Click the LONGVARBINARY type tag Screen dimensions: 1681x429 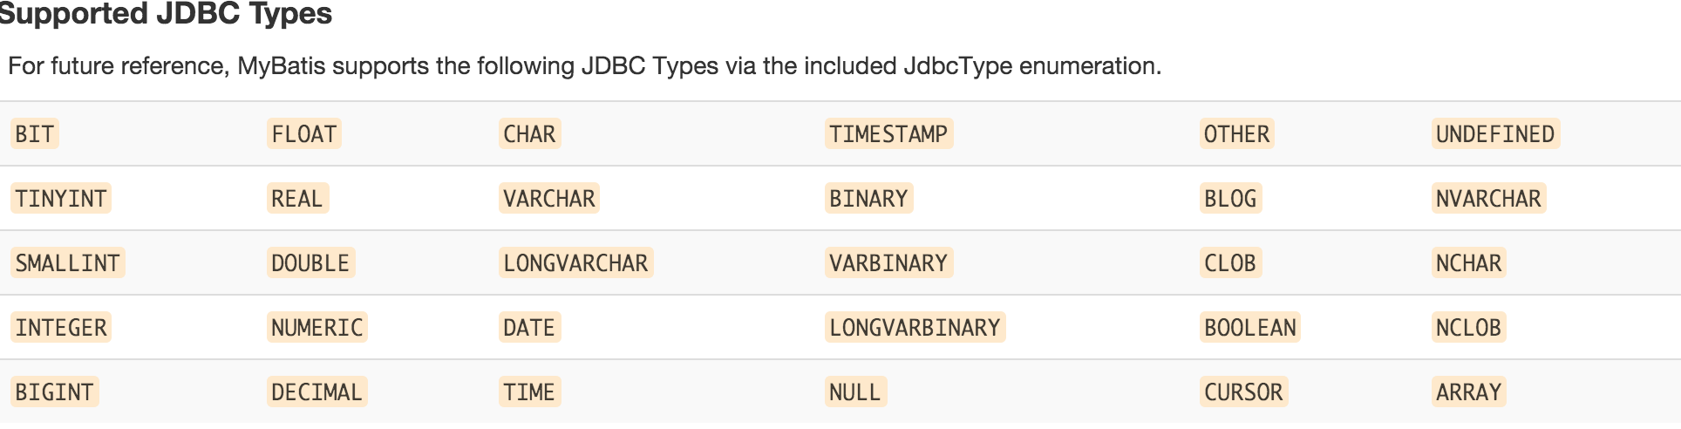pyautogui.click(x=915, y=328)
